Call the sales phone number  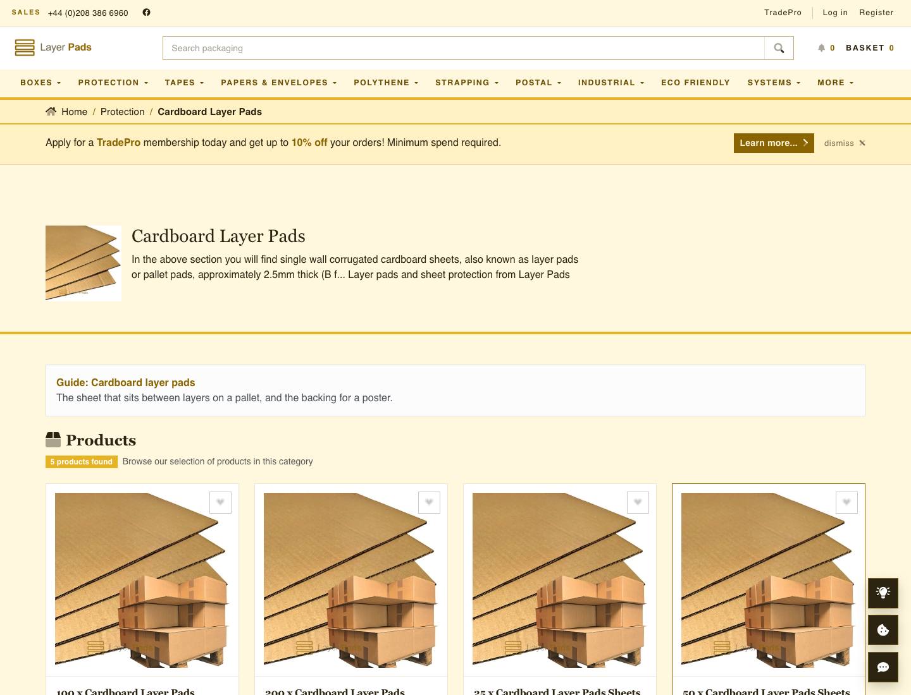[x=88, y=13]
